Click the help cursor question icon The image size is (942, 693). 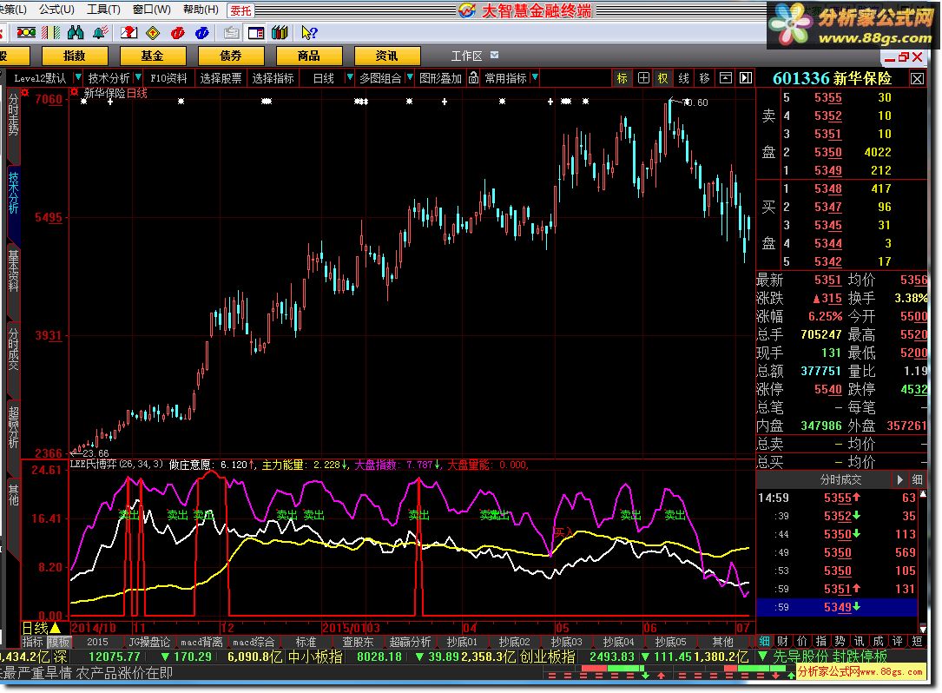pos(309,32)
